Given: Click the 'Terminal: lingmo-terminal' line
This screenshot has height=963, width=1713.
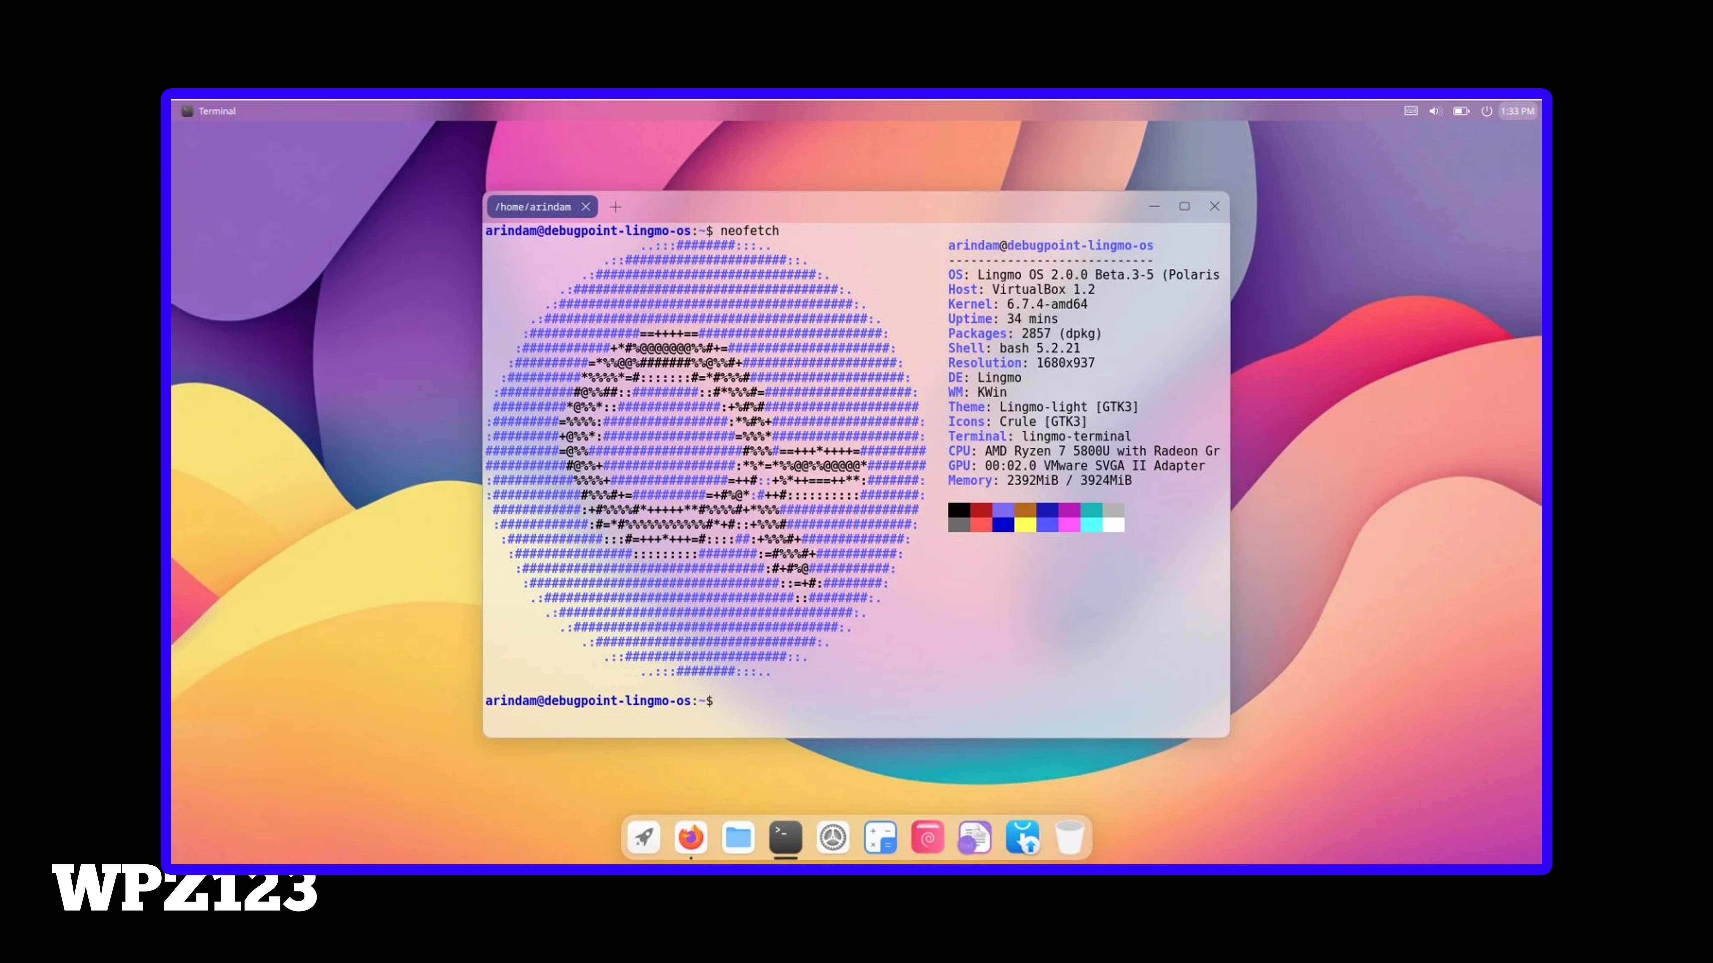Looking at the screenshot, I should pyautogui.click(x=1040, y=436).
